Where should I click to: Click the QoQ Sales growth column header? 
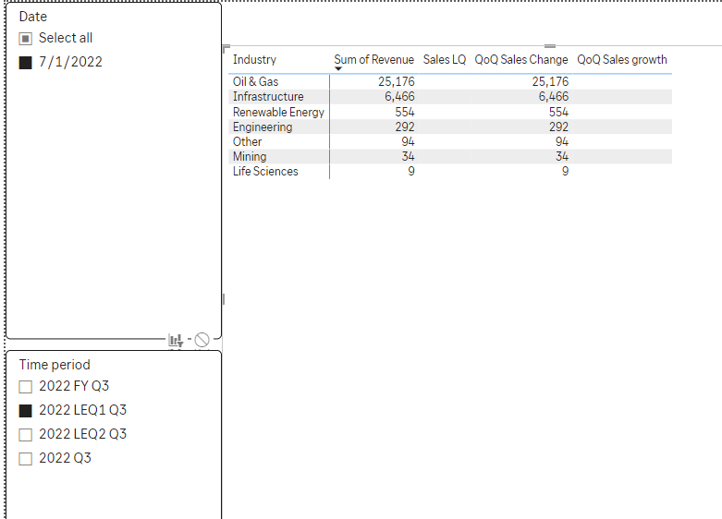click(622, 60)
